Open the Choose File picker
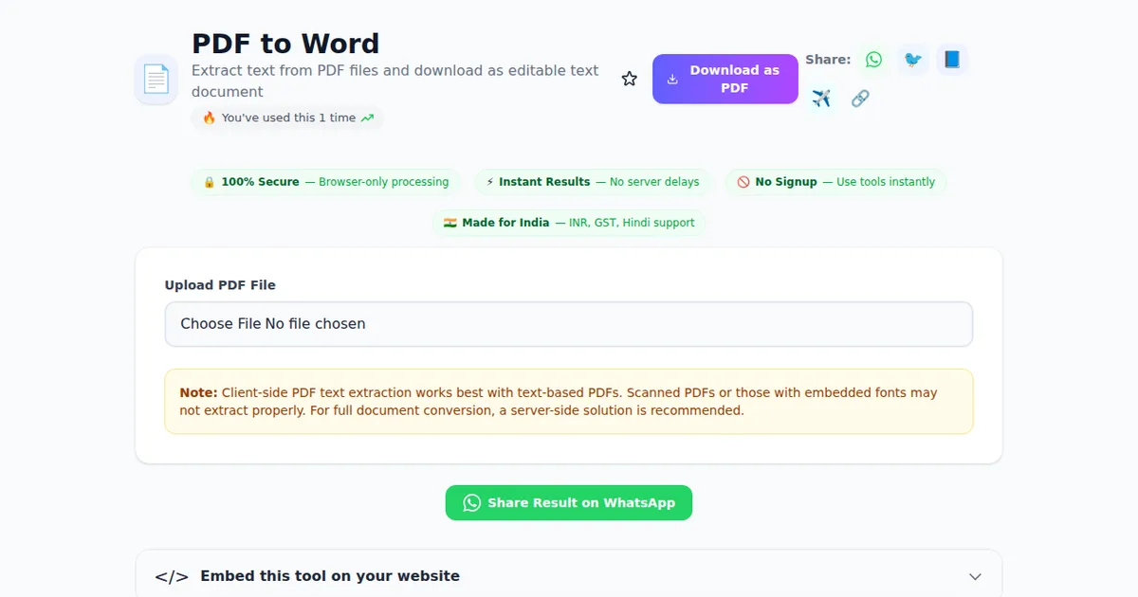Viewport: 1138px width, 597px height. tap(221, 324)
